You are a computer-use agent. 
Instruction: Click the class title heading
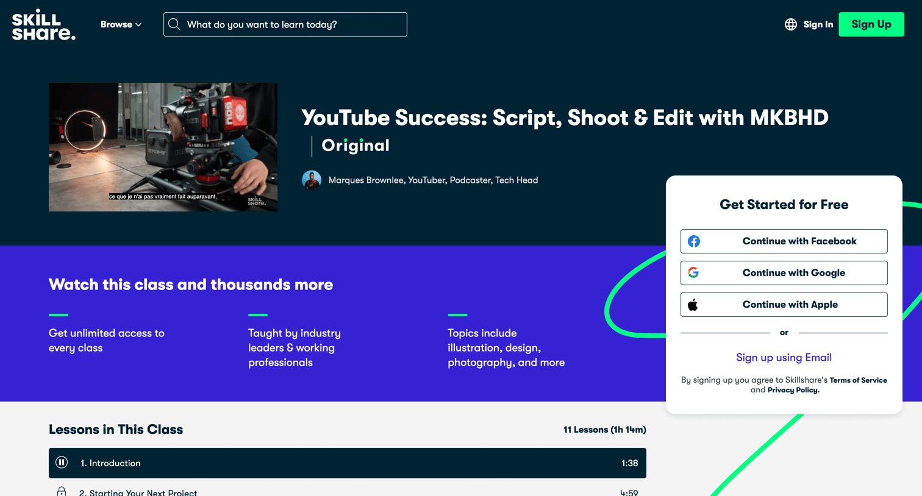pyautogui.click(x=565, y=118)
